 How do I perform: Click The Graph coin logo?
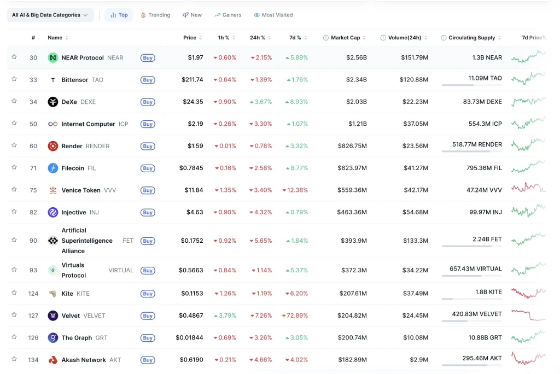pyautogui.click(x=53, y=338)
